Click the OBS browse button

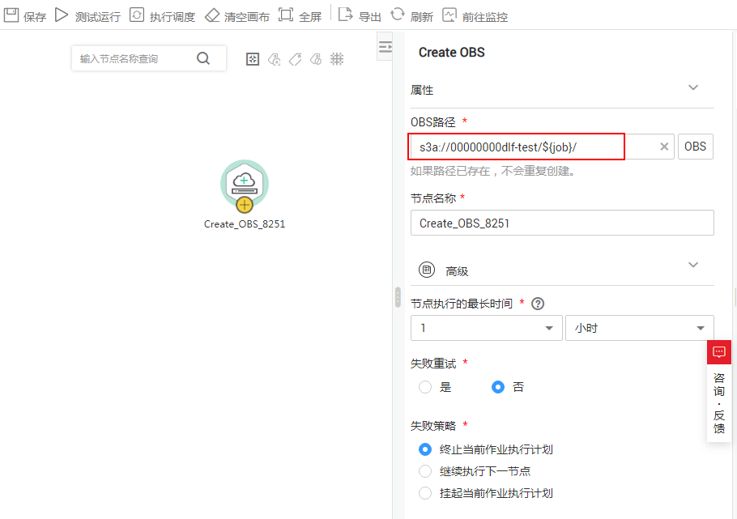[x=695, y=147]
